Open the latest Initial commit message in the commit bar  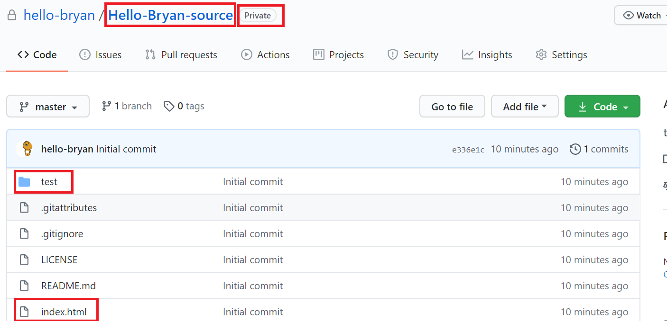point(126,149)
